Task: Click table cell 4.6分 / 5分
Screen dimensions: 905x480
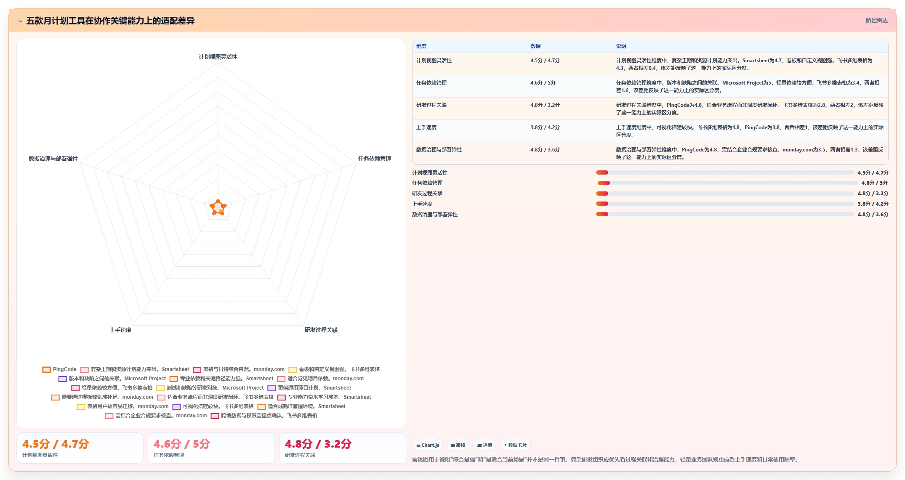Action: pyautogui.click(x=543, y=83)
